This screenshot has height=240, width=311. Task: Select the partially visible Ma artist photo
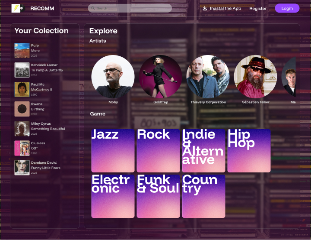pyautogui.click(x=289, y=77)
